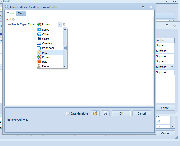The width and height of the screenshot is (180, 146).
Task: Toggle the Case-Sensitive checkbox
Action: 68,113
